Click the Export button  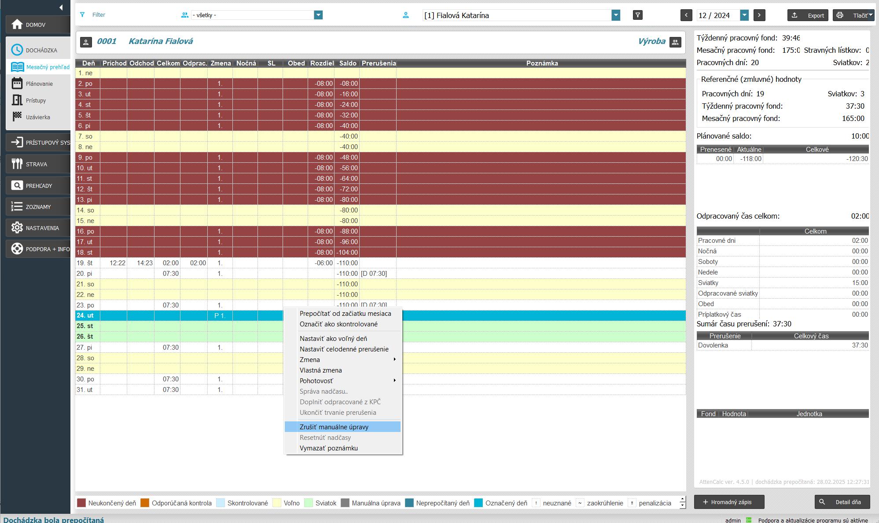(808, 15)
